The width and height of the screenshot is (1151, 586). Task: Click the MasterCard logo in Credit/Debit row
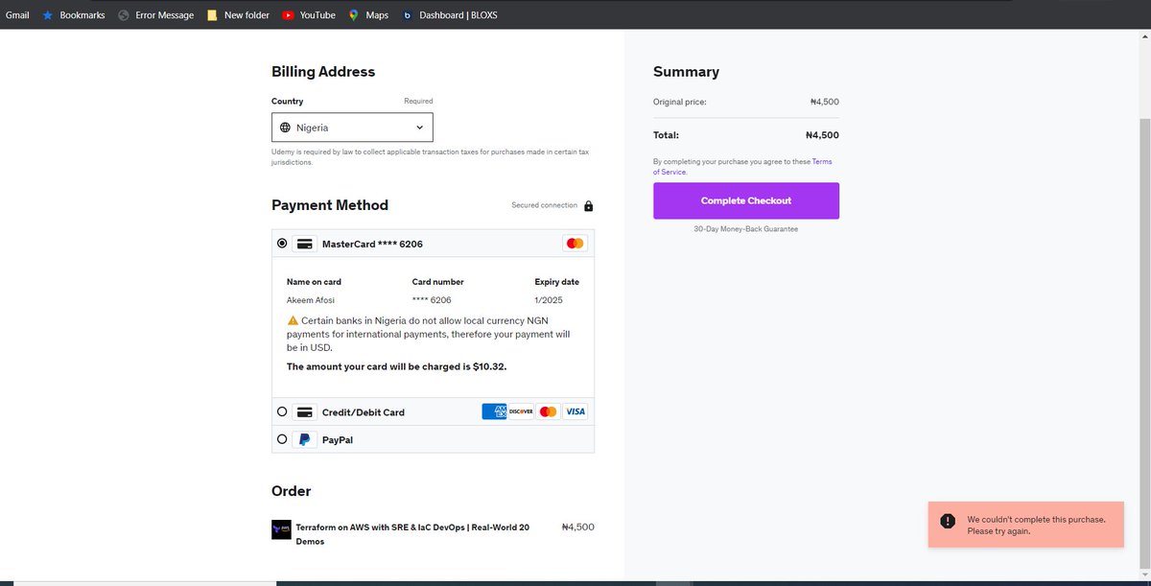tap(548, 411)
